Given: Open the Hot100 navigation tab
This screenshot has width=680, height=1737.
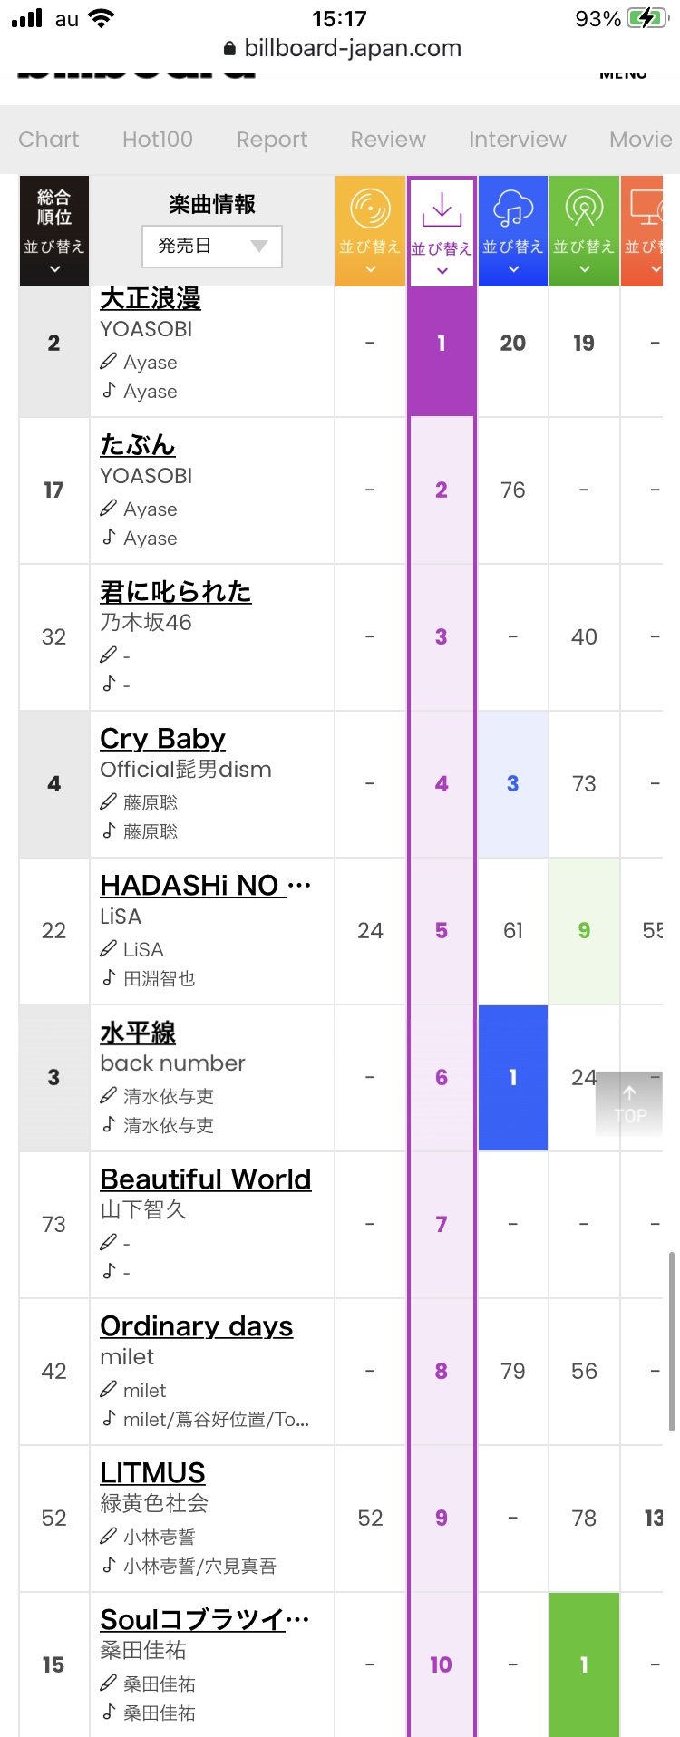Looking at the screenshot, I should (x=158, y=140).
